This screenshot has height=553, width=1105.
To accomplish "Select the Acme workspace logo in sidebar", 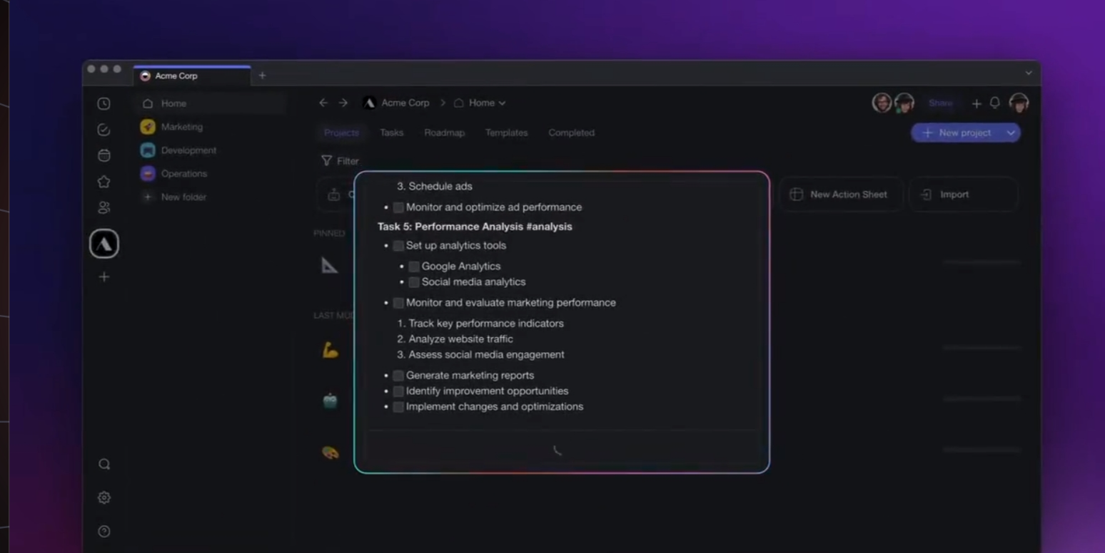I will point(104,244).
